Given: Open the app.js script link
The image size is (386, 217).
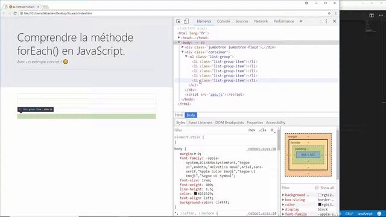Looking at the screenshot, I should tap(217, 95).
